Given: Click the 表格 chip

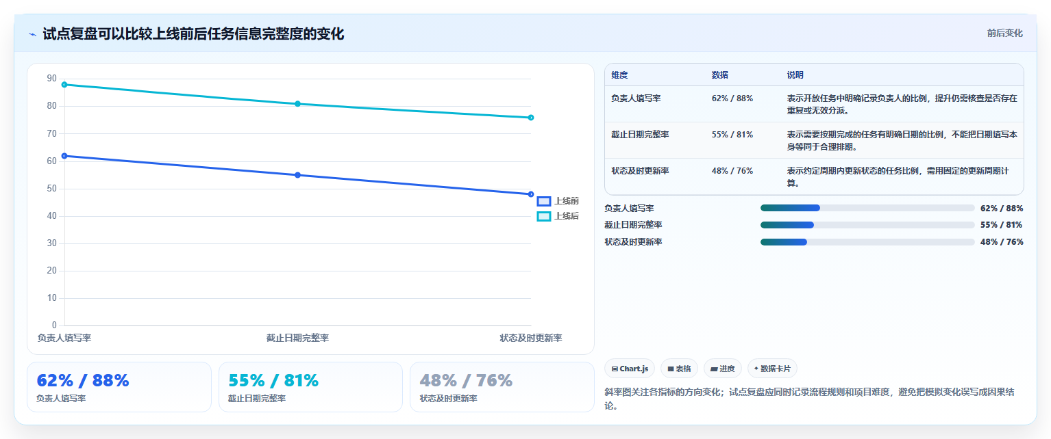Looking at the screenshot, I should 679,369.
